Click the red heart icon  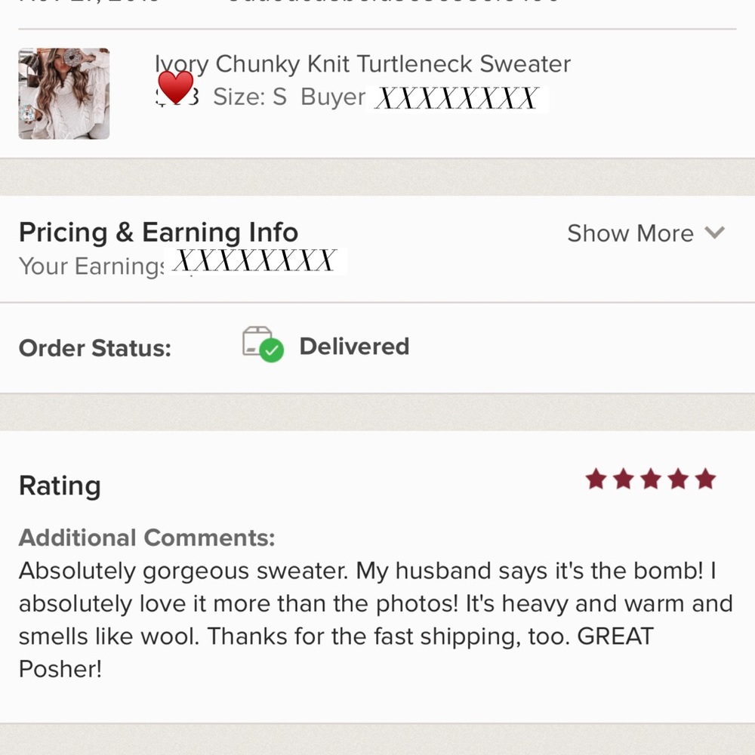[x=175, y=86]
